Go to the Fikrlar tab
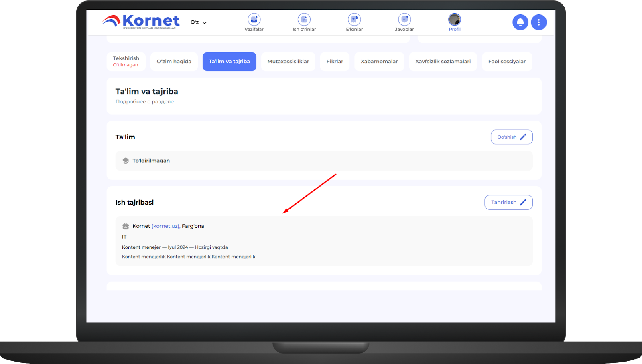The height and width of the screenshot is (364, 642). 335,62
